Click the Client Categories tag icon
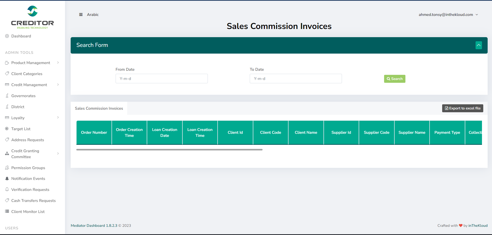492x235 pixels. pos(7,74)
